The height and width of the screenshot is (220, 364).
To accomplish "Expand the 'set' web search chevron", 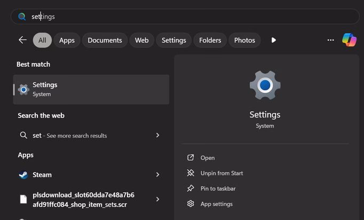I will pos(157,135).
